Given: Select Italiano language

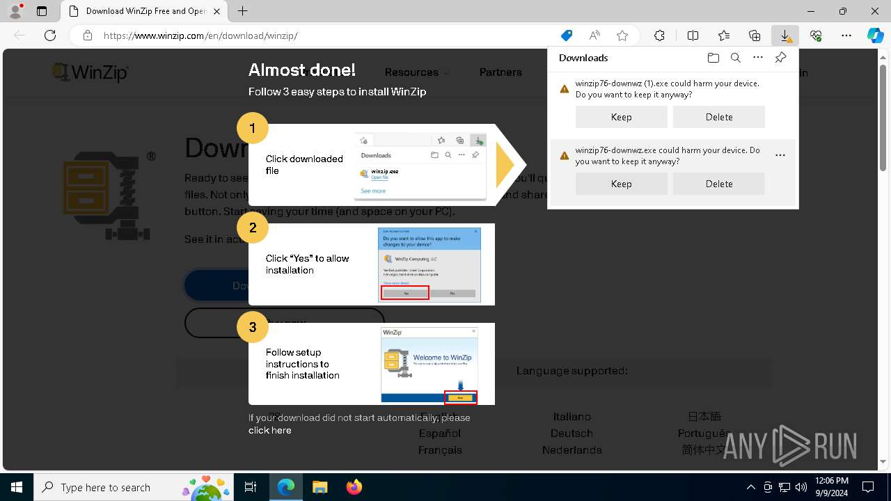Looking at the screenshot, I should 572,417.
